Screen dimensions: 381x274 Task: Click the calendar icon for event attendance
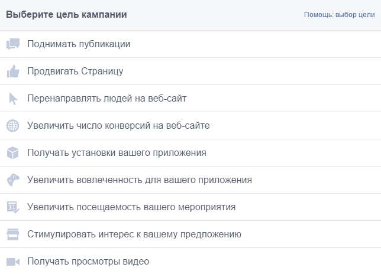[x=13, y=207]
